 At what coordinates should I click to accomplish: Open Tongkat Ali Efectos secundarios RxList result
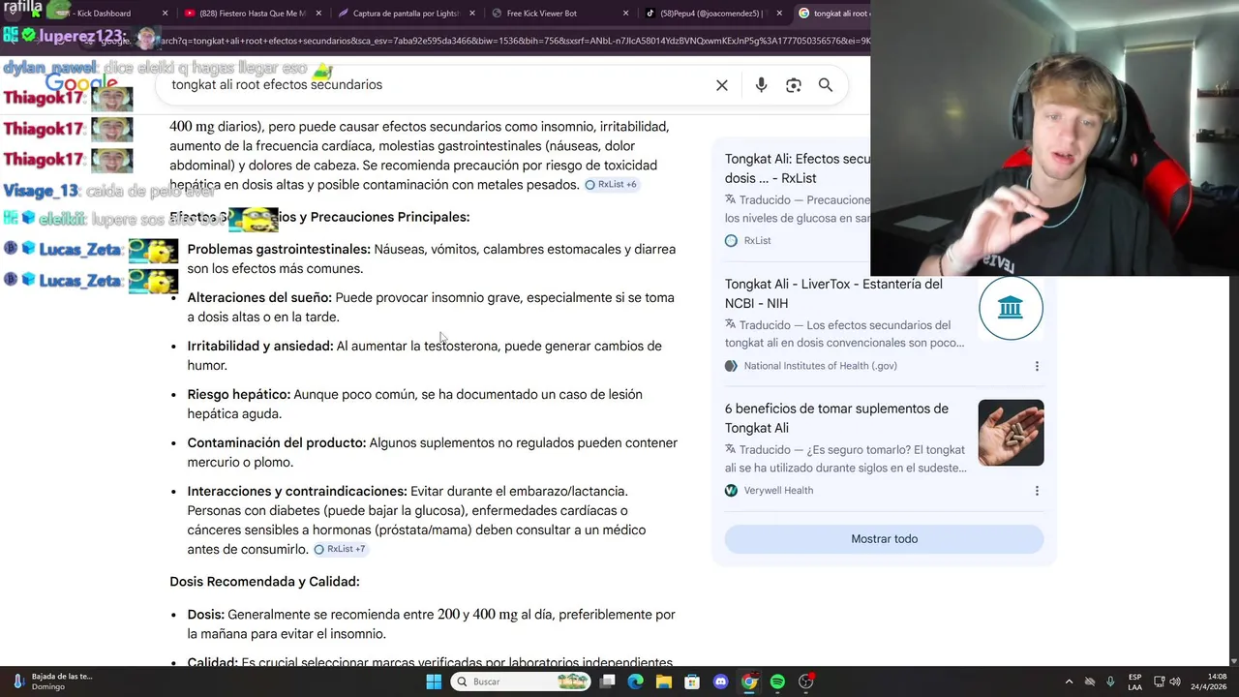pyautogui.click(x=798, y=168)
